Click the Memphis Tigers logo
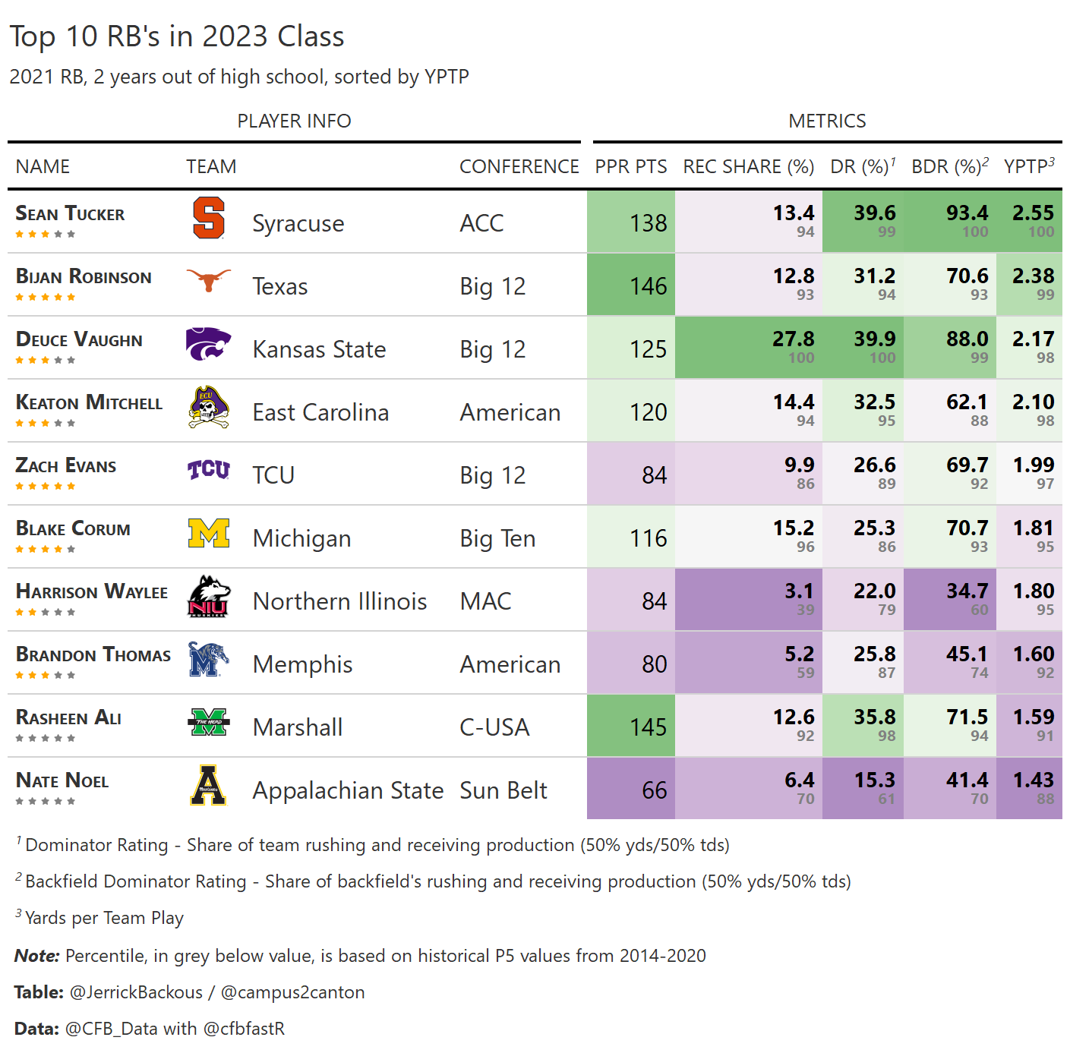 208,659
